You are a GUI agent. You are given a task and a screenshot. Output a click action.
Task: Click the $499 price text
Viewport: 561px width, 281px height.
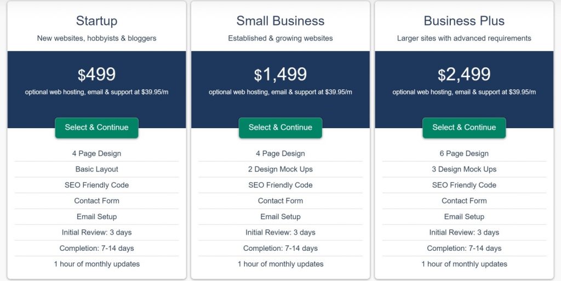[96, 74]
